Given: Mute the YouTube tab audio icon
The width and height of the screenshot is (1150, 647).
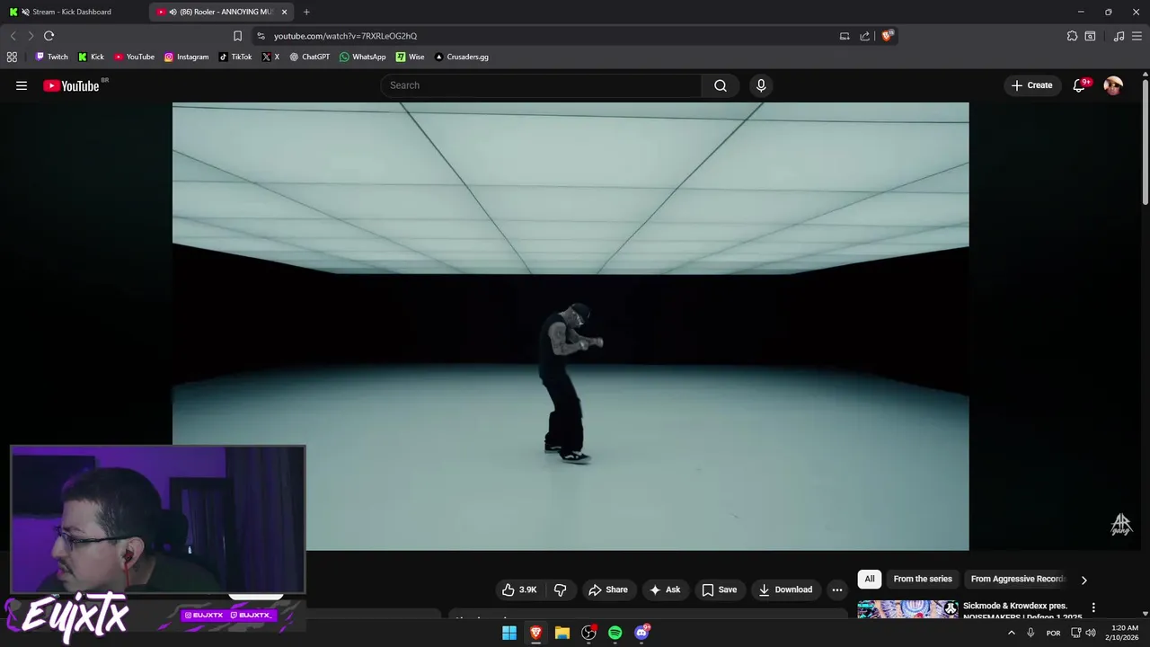Looking at the screenshot, I should [x=172, y=12].
